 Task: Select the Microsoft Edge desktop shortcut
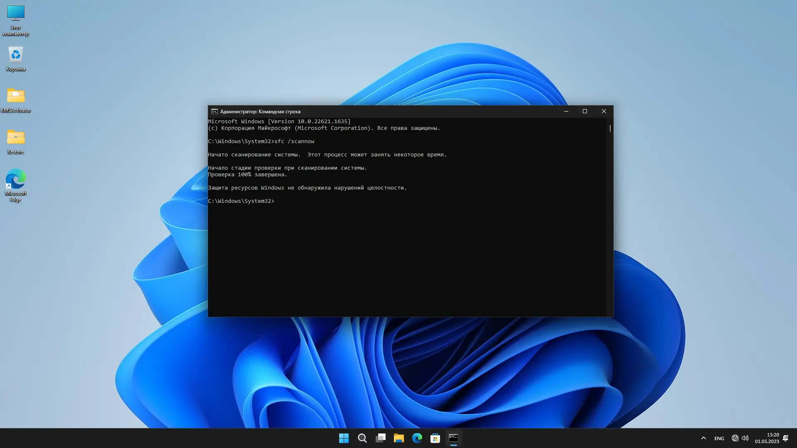[x=15, y=185]
